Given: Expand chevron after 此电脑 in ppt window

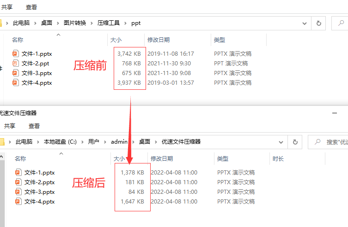Looking at the screenshot, I should pos(35,23).
